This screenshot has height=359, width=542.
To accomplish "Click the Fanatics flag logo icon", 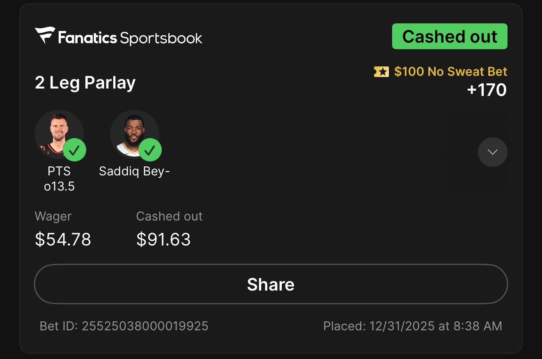I will [x=45, y=36].
